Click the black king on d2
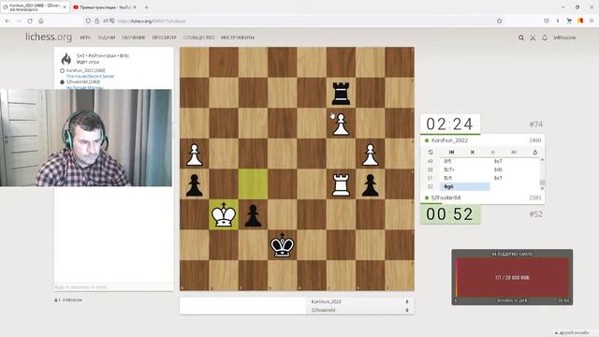599x337 pixels. (x=283, y=245)
